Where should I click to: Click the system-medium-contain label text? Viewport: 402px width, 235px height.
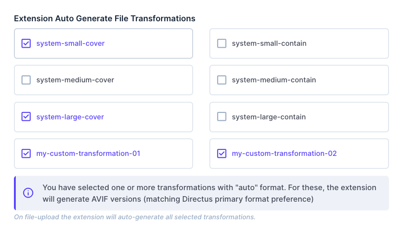(274, 80)
